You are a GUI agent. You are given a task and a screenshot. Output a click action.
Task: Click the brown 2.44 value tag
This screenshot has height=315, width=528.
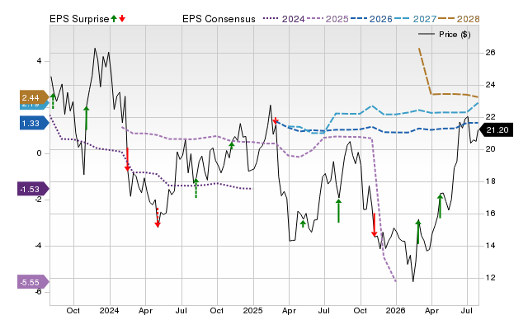coord(35,97)
